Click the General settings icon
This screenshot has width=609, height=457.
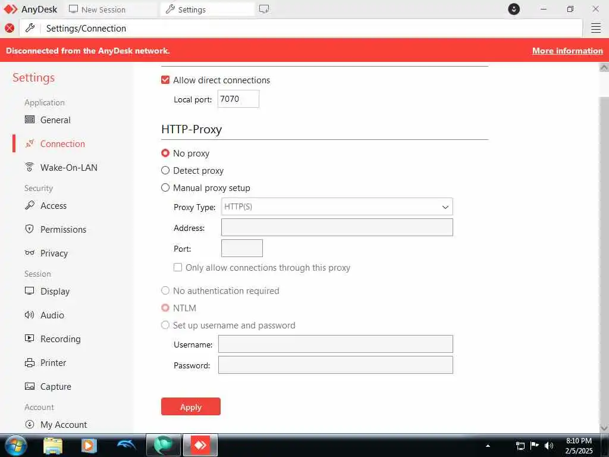coord(30,119)
